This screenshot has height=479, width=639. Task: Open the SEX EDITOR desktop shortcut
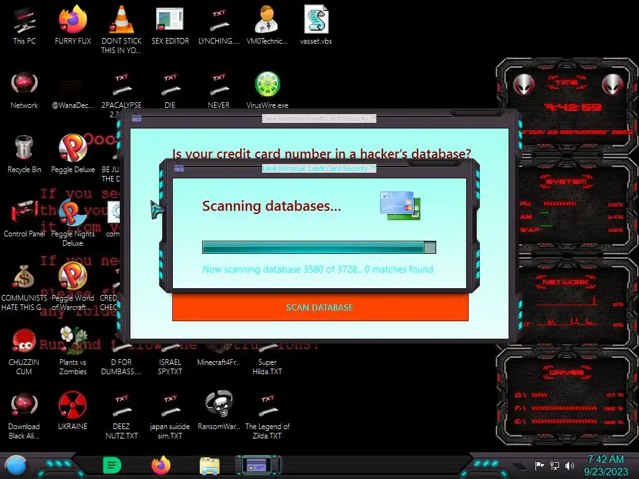170,26
